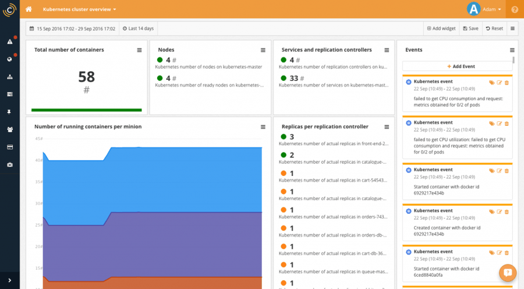The width and height of the screenshot is (524, 289).
Task: Edit the Created container 6929217e434b event
Action: tap(500, 212)
